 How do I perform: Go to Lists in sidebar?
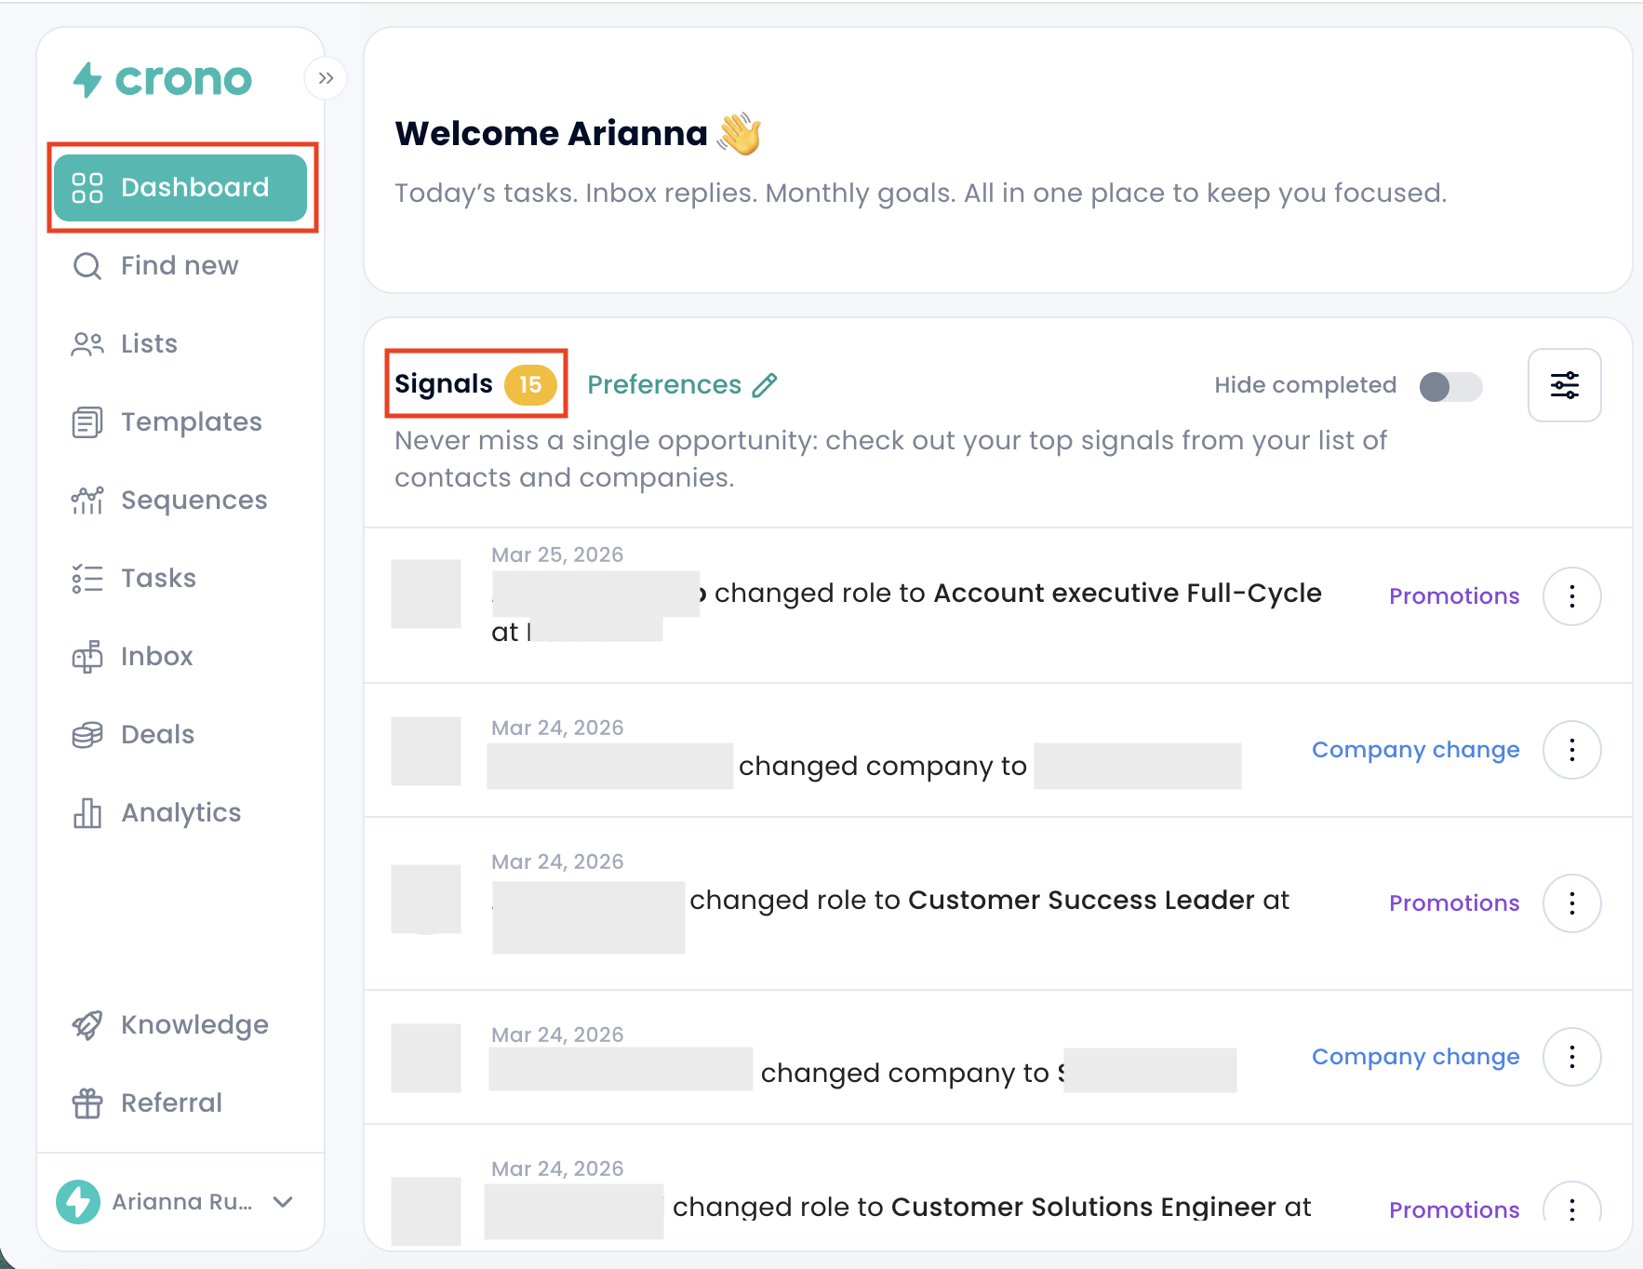pos(149,344)
